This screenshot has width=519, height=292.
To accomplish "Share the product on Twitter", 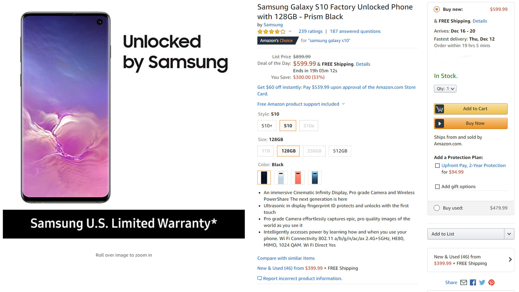I will click(x=482, y=283).
